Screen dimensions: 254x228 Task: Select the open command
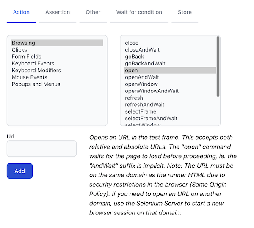(x=170, y=70)
